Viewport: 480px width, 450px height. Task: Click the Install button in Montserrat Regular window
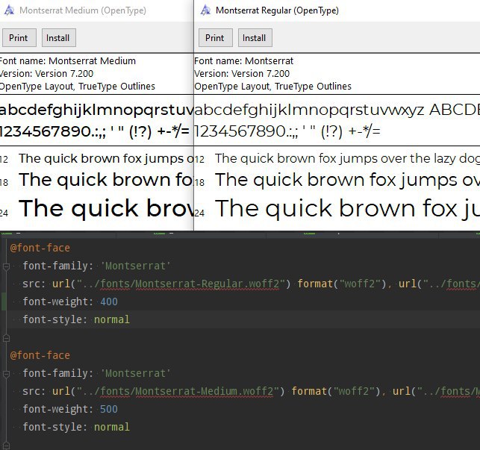pos(255,38)
